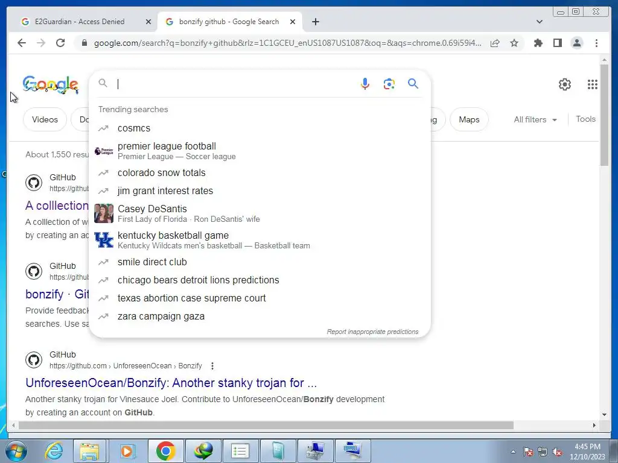Image resolution: width=618 pixels, height=463 pixels.
Task: Reload the page with the refresh icon
Action: click(x=60, y=43)
